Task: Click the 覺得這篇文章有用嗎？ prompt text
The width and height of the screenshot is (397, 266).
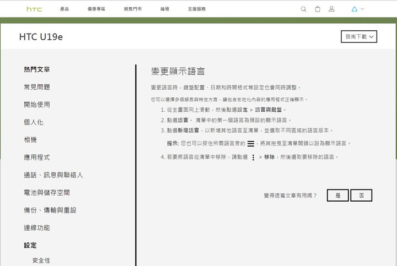Action: [290, 196]
